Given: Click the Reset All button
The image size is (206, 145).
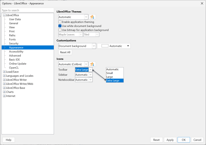Looking at the screenshot, I should click(x=65, y=52).
